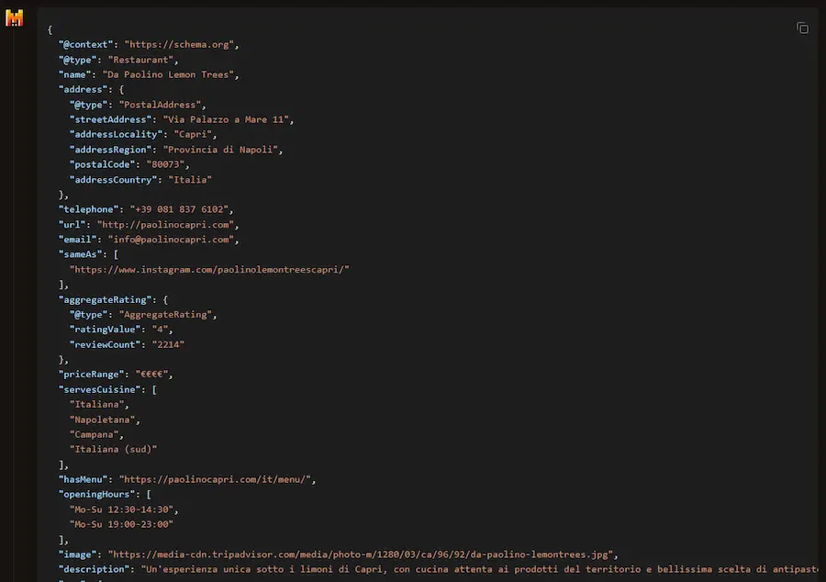This screenshot has width=826, height=582.
Task: Click the name "Da Paolino Lemon Trees"
Action: (168, 74)
